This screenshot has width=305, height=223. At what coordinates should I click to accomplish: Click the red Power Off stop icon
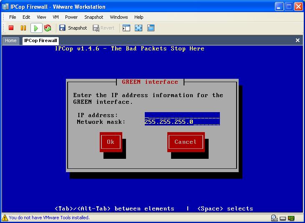point(11,28)
